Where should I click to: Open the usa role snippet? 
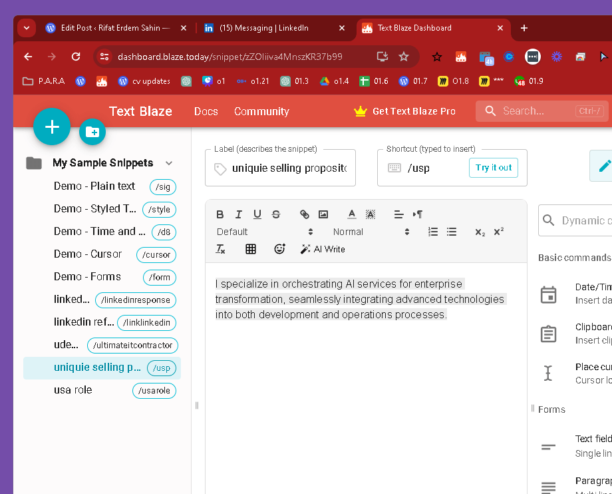tap(102, 390)
